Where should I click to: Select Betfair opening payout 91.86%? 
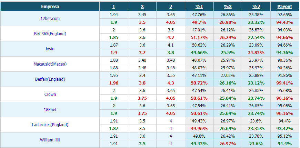coord(285,76)
